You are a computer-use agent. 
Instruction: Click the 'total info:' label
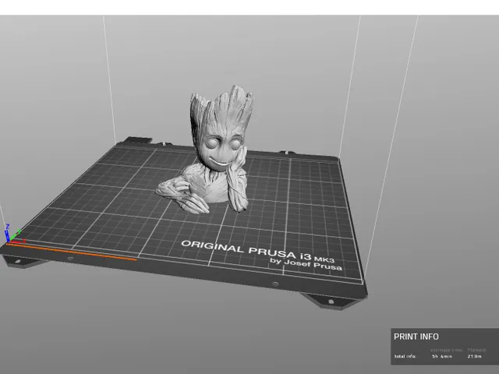405,356
